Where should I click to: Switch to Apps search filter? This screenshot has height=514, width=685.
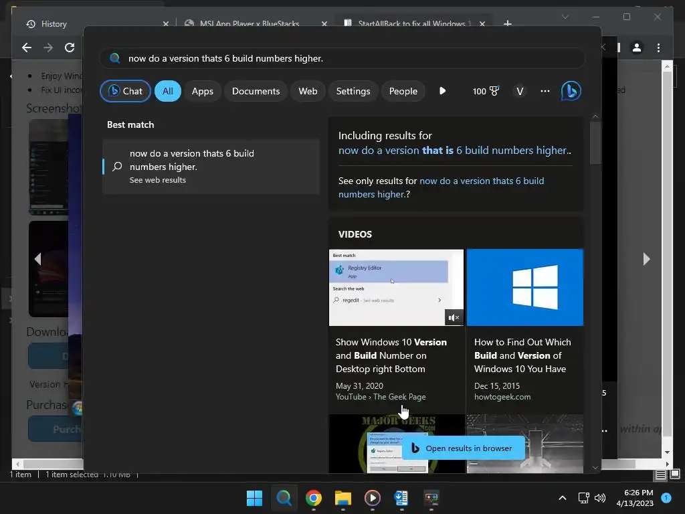point(202,91)
